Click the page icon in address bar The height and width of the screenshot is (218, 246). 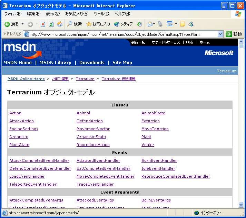coord(26,34)
